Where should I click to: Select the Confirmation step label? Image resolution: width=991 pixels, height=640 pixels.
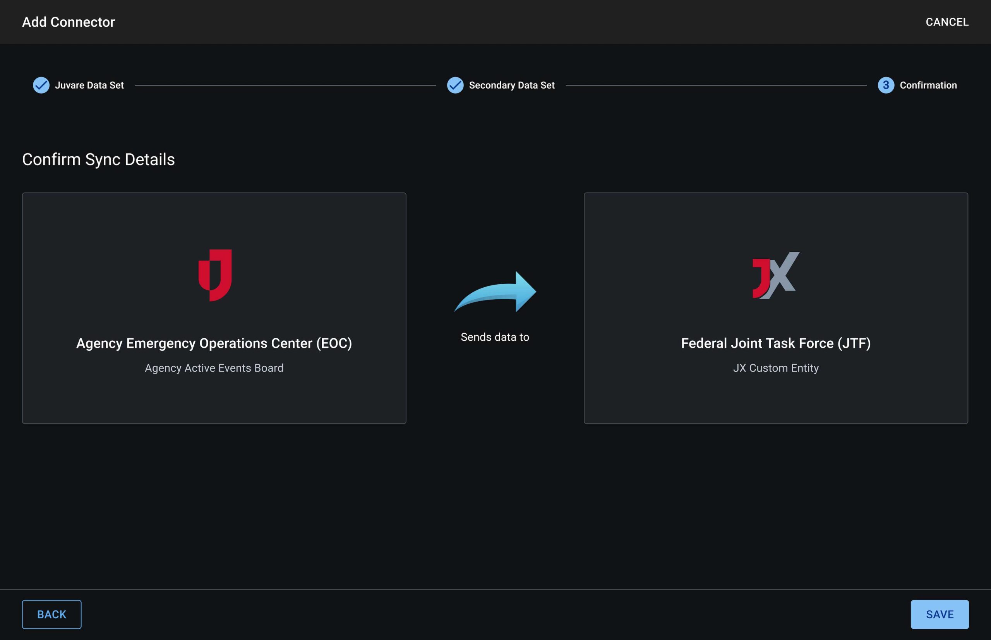tap(928, 85)
